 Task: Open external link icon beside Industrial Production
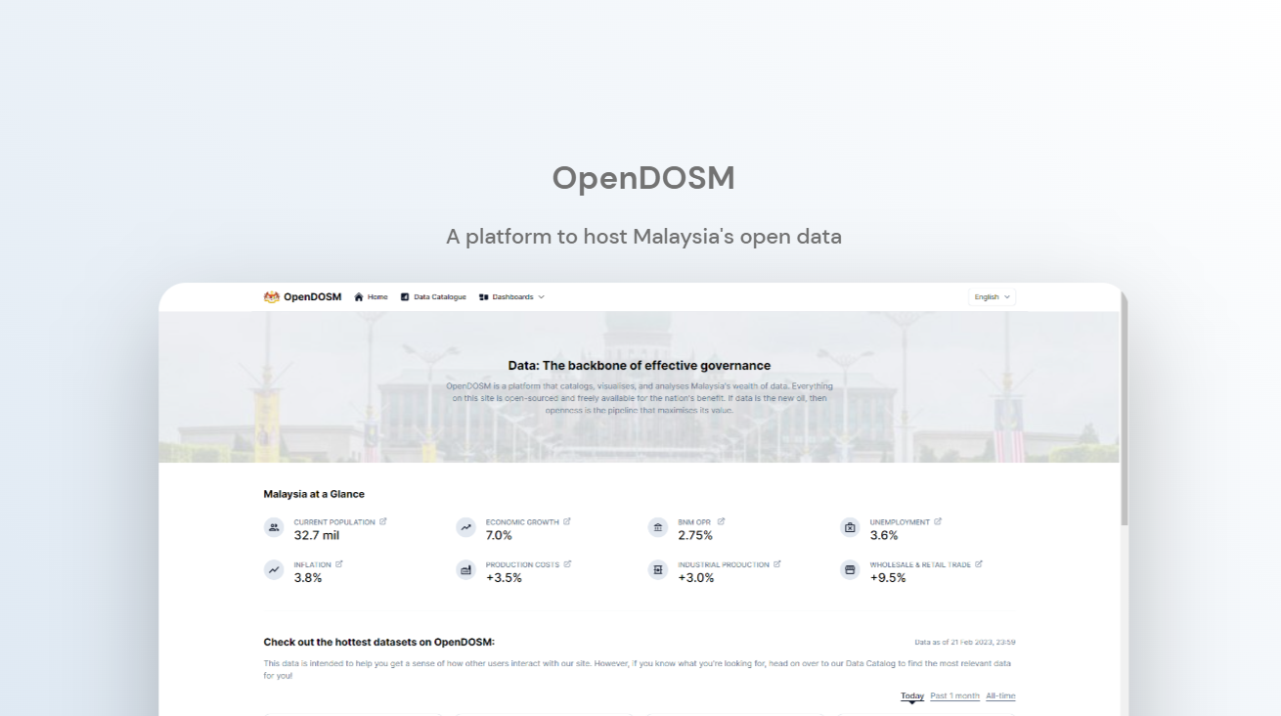[x=777, y=563]
